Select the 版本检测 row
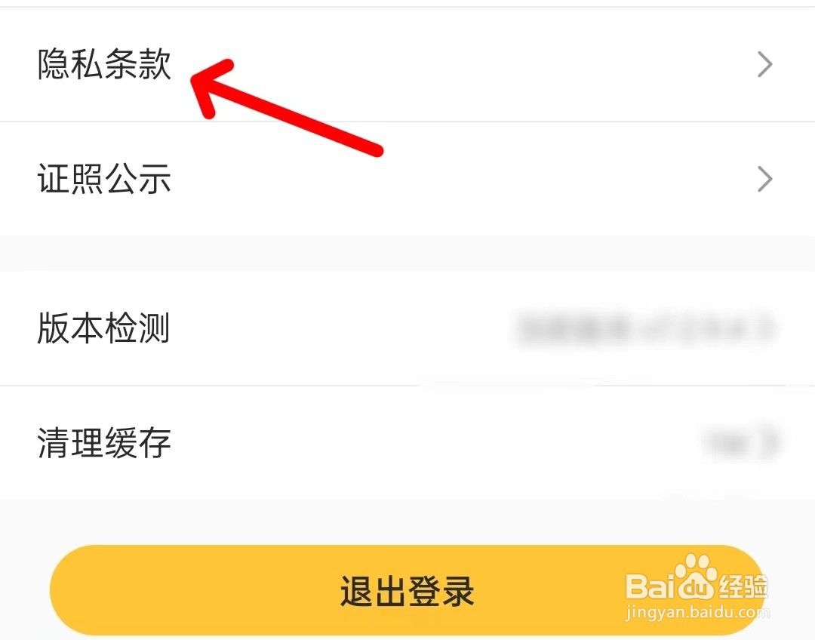This screenshot has width=815, height=640. pyautogui.click(x=407, y=328)
